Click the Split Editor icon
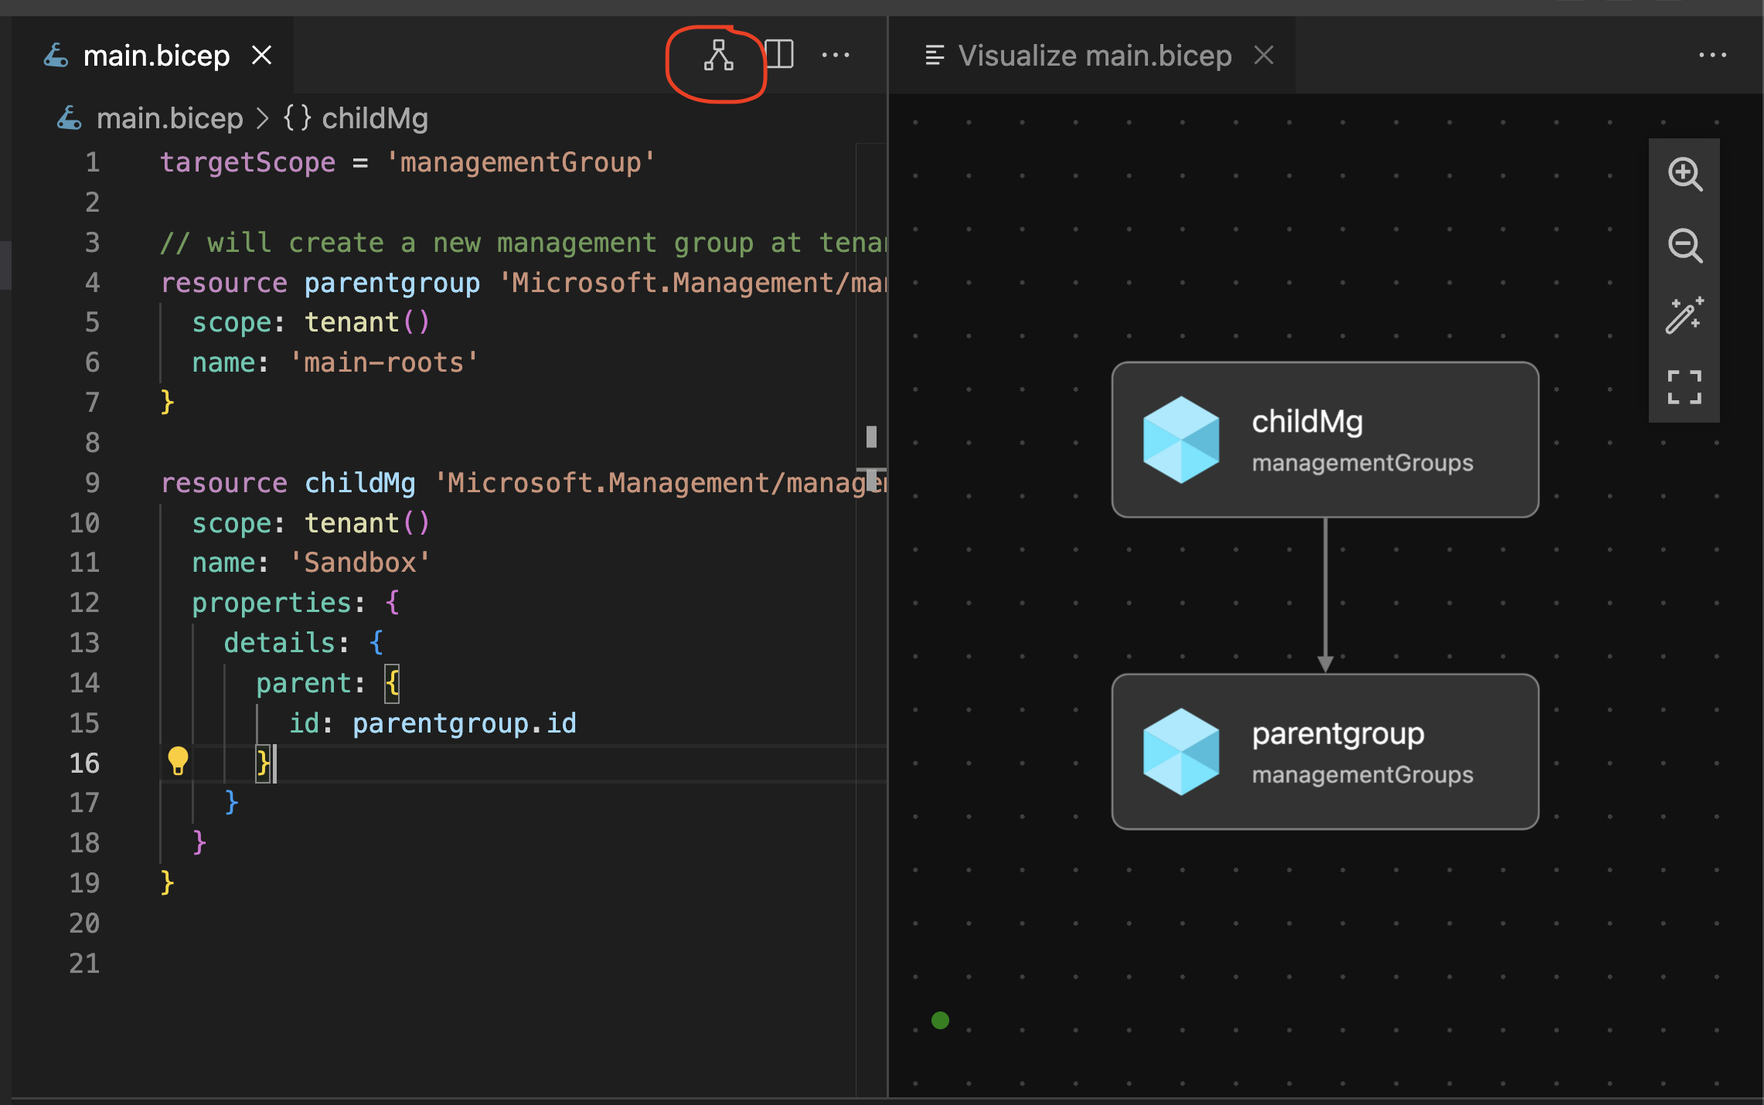 [780, 55]
